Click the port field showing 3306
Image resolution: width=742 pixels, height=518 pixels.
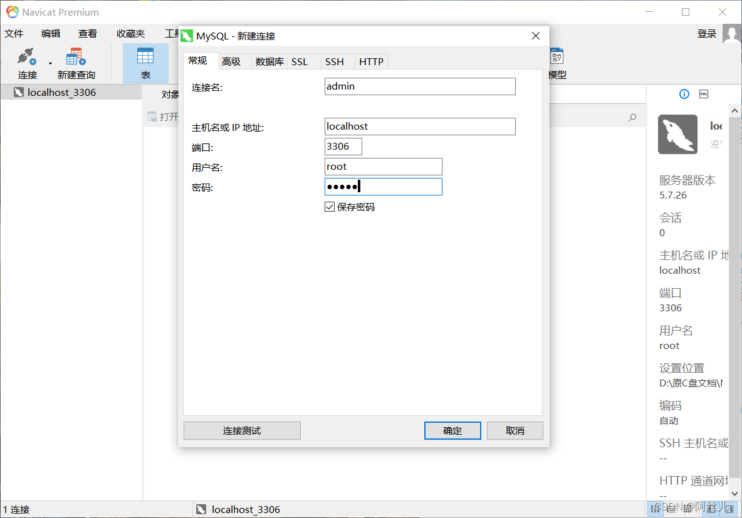click(x=343, y=146)
